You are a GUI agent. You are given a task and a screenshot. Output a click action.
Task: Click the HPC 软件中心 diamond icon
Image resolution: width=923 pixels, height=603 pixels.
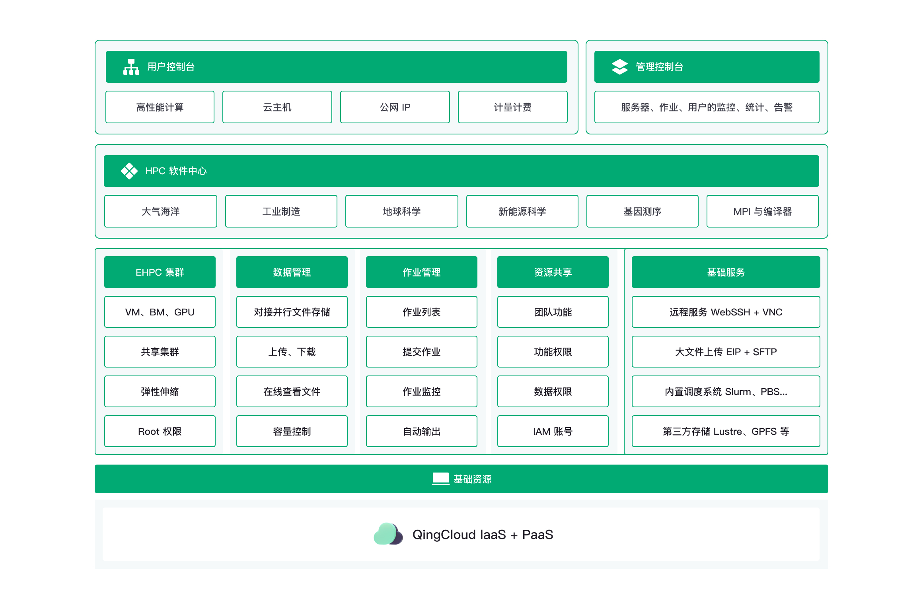[x=129, y=171]
